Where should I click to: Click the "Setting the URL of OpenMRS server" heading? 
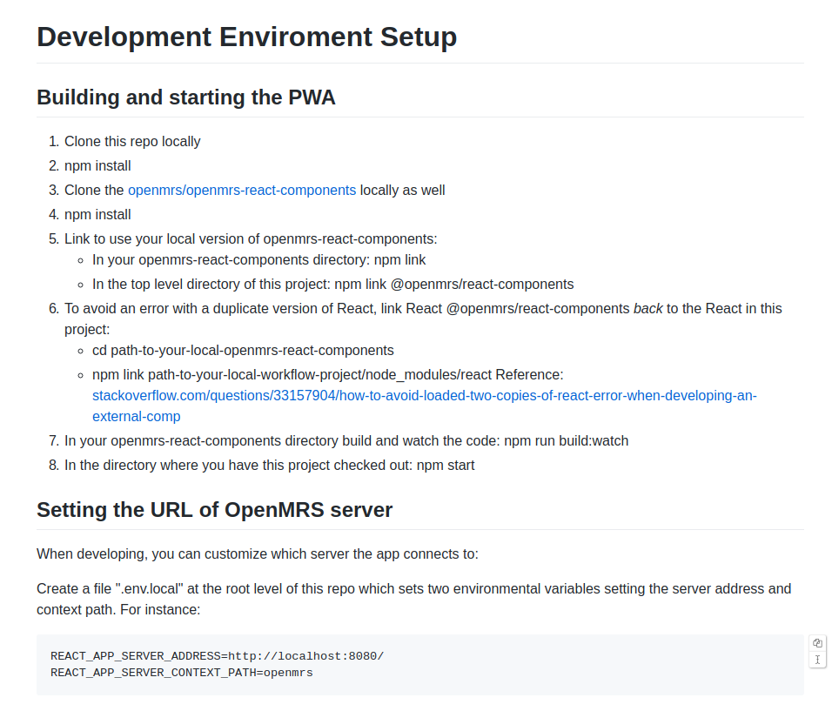(x=214, y=509)
